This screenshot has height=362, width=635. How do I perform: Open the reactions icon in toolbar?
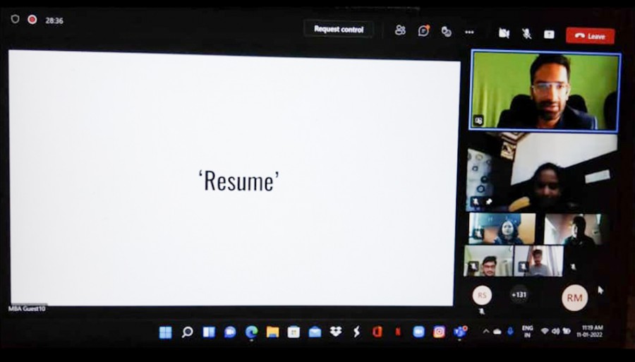pos(446,32)
